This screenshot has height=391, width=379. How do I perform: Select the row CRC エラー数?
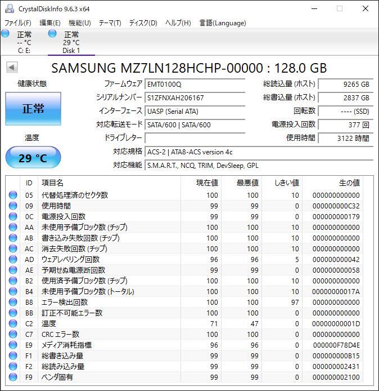click(x=184, y=335)
